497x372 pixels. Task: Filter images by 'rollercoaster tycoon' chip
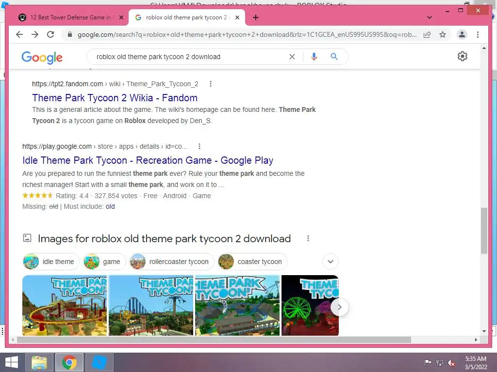(x=171, y=262)
